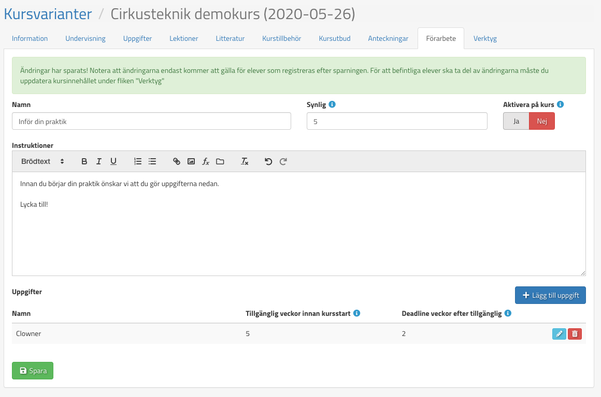Image resolution: width=601 pixels, height=397 pixels.
Task: Open the formula editor icon
Action: 206,161
